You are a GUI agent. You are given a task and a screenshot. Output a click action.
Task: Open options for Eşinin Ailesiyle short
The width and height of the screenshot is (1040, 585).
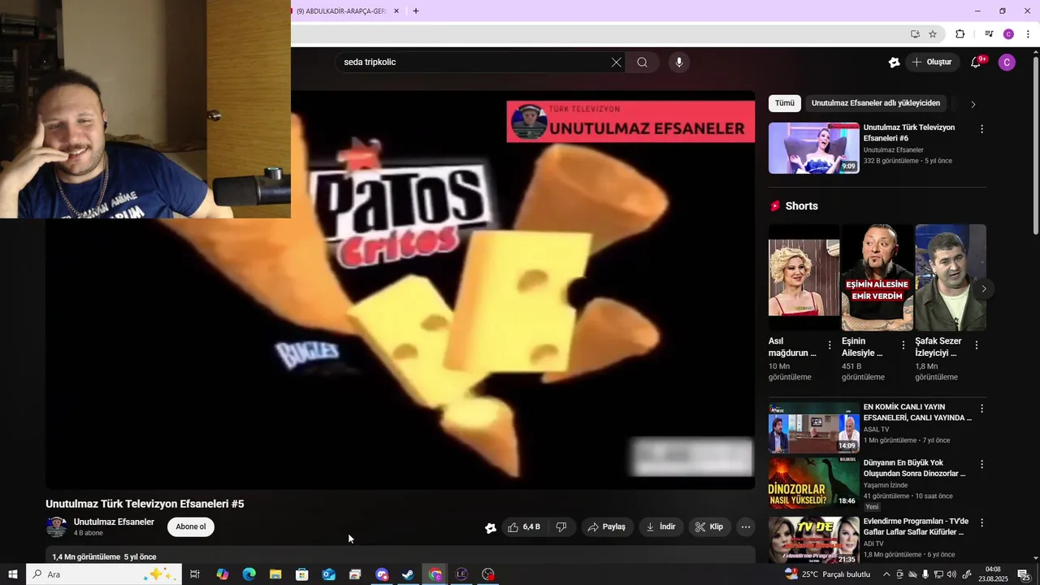(x=903, y=345)
